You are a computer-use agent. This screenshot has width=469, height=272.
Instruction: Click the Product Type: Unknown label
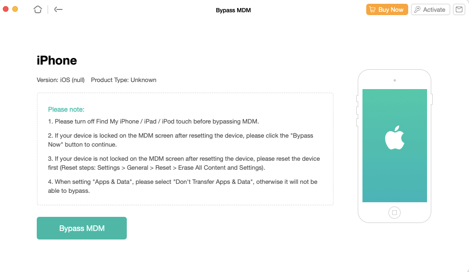(x=123, y=80)
